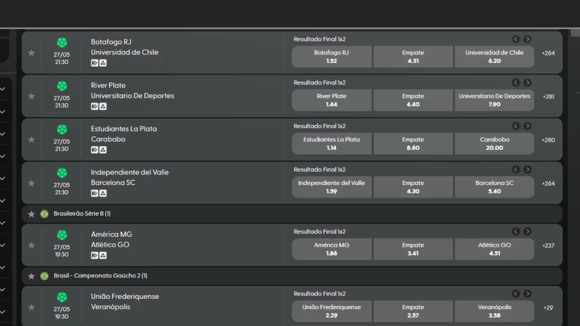Screen dimensions: 580x326
Task: Next market arrow for América MG row
Action: pos(527,231)
